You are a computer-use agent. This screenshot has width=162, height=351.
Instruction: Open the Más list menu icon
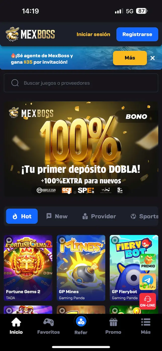tap(146, 322)
